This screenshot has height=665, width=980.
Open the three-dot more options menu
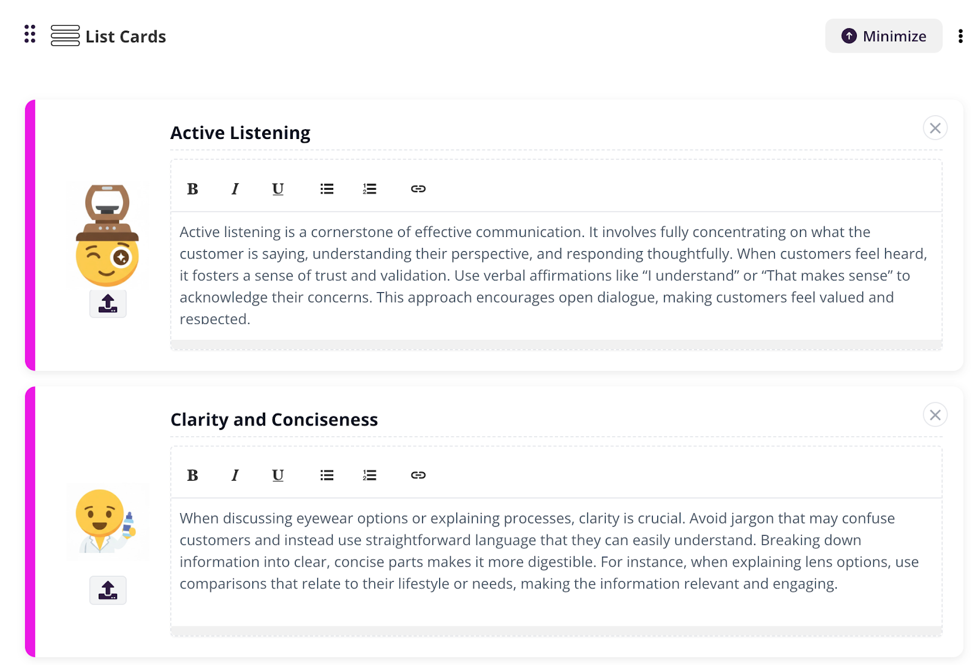(960, 36)
